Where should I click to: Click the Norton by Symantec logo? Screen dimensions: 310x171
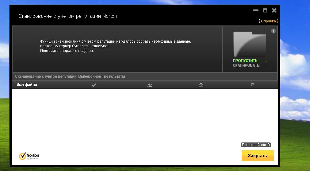29,156
